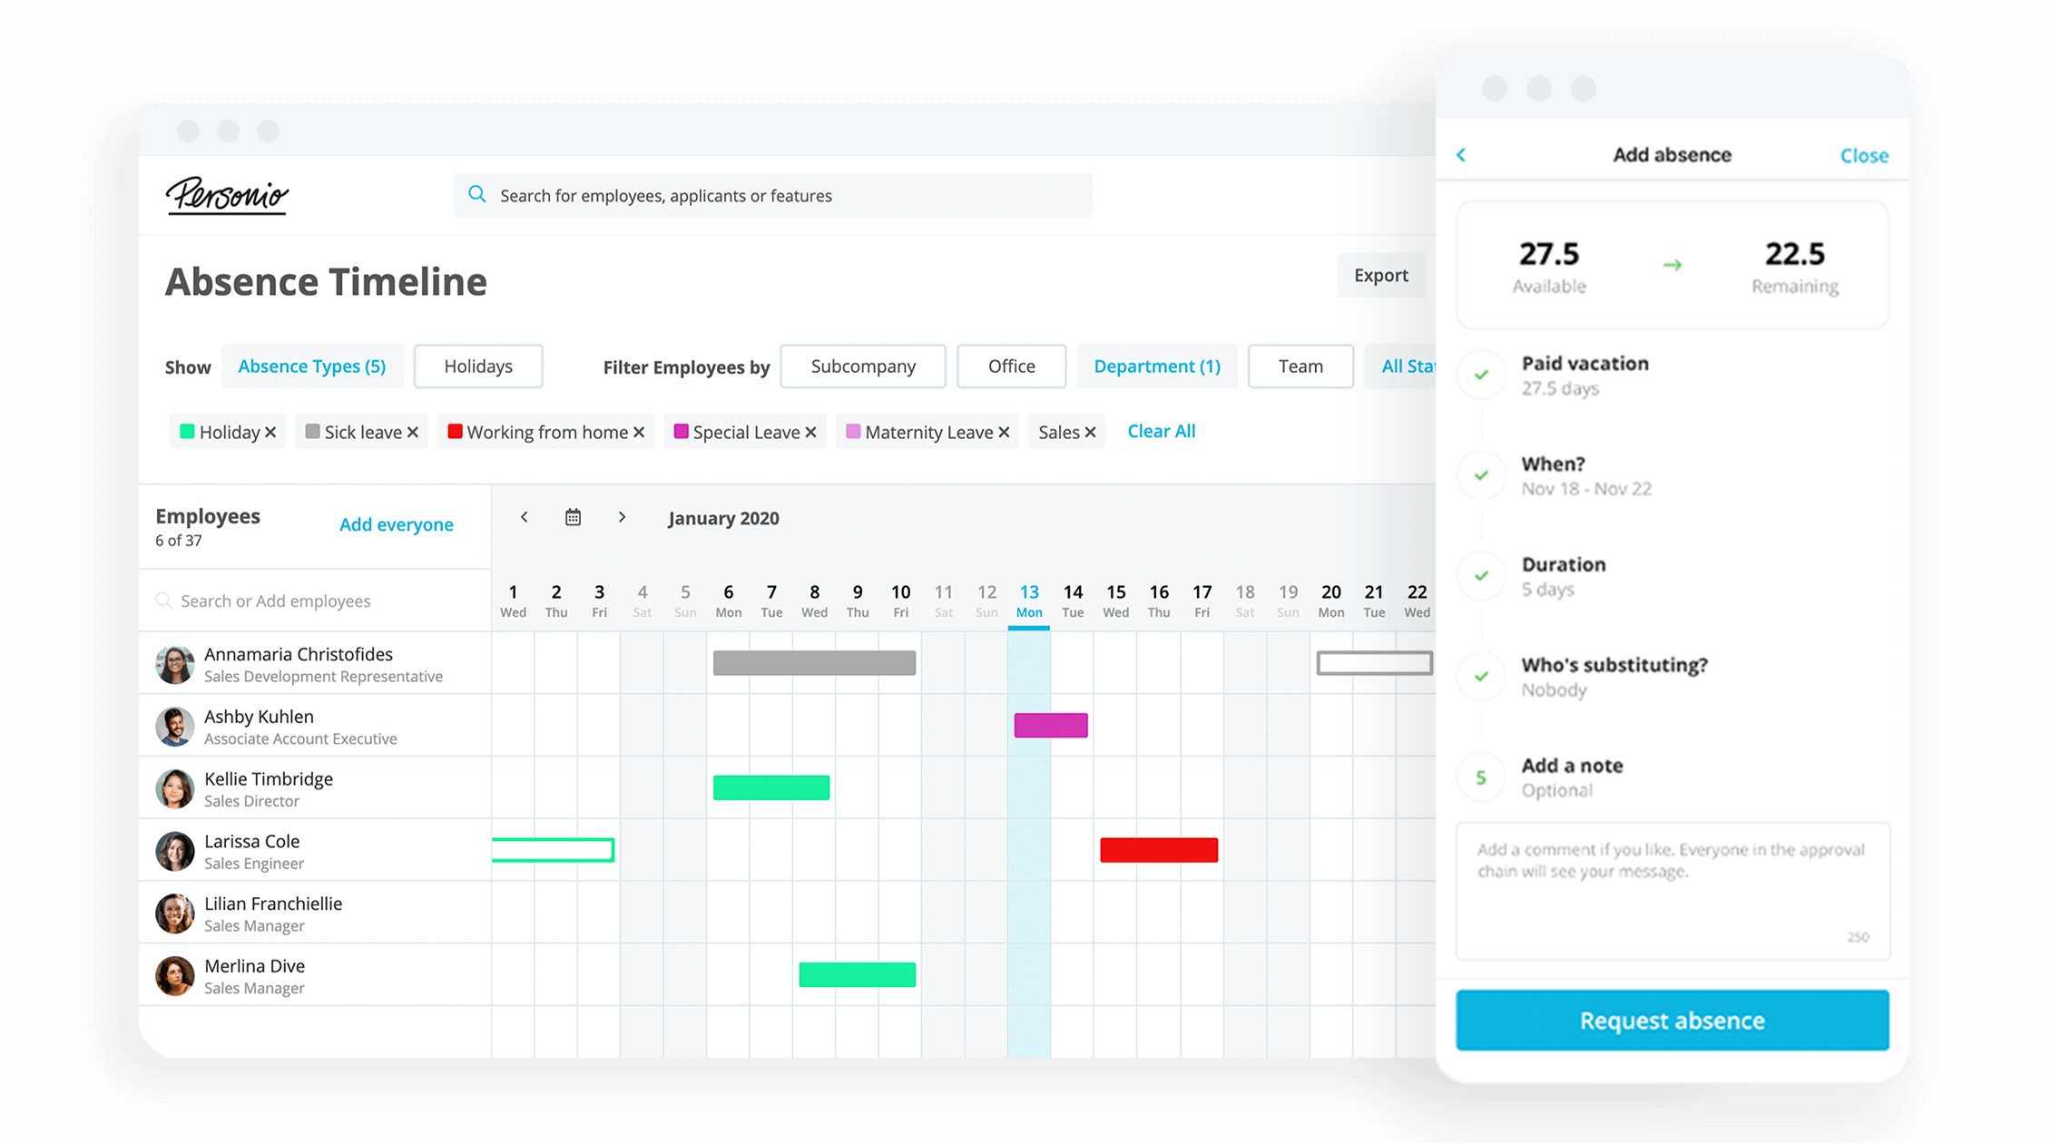Select the Absence Types tab
The height and width of the screenshot is (1143, 2051).
(x=311, y=366)
